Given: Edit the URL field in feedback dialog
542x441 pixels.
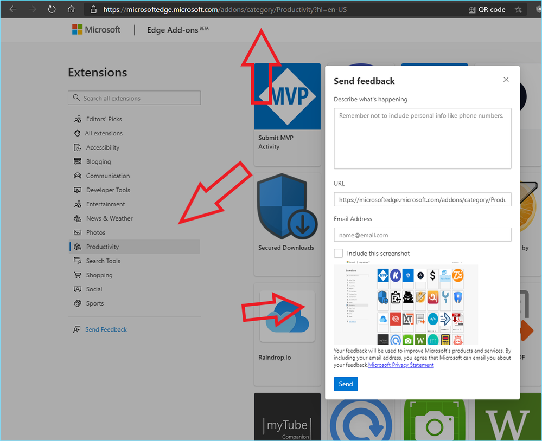Looking at the screenshot, I should pos(423,199).
